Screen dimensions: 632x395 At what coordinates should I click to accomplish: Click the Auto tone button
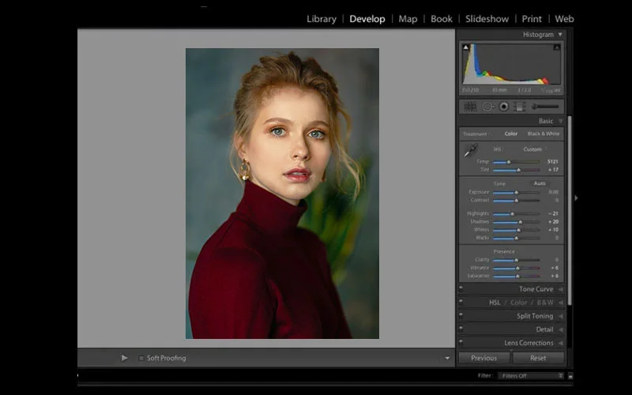point(540,183)
